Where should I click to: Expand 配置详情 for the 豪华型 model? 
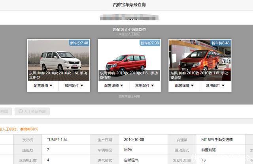[x=184, y=85]
